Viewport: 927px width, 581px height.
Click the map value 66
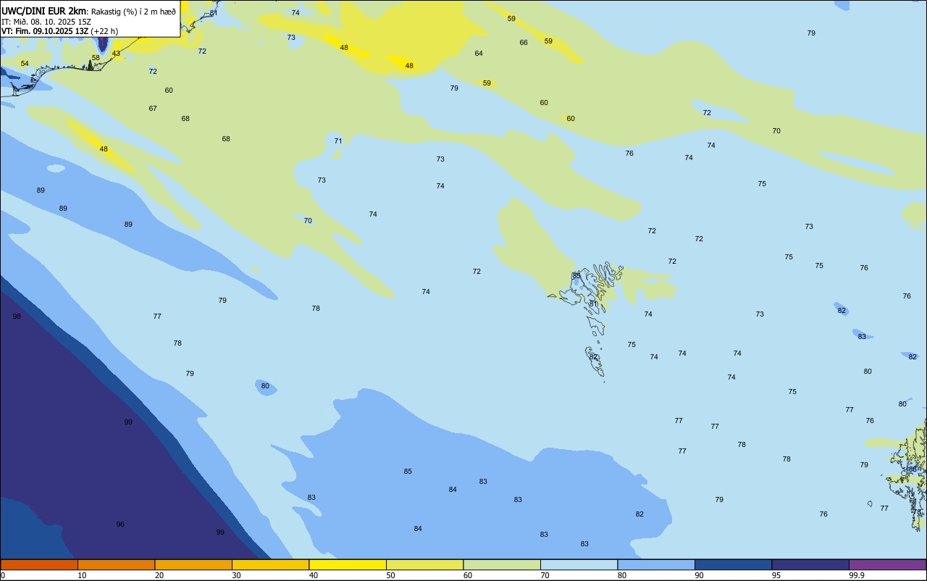click(524, 43)
